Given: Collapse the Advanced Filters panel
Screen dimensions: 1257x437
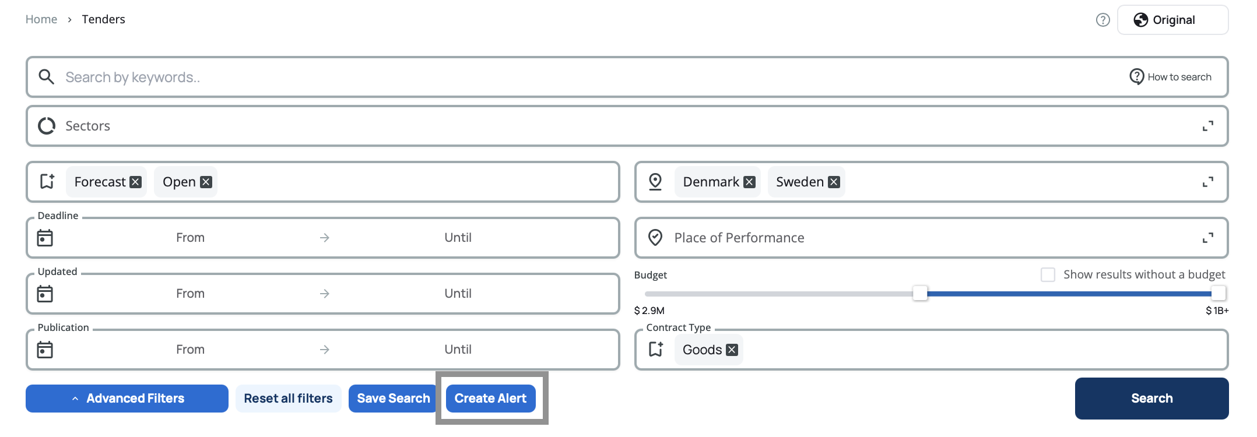Looking at the screenshot, I should pos(127,399).
